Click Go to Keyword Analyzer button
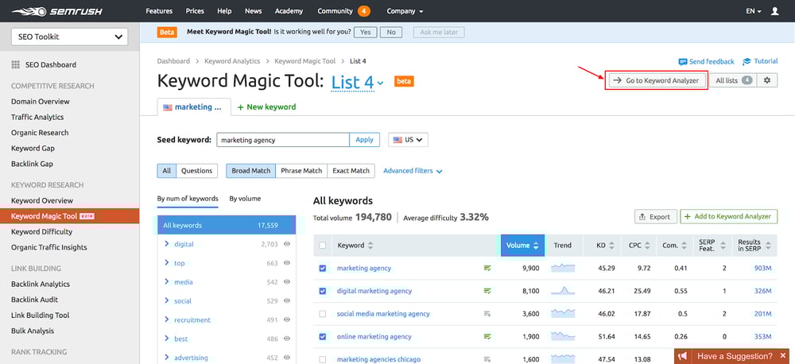Viewport: 795px width, 364px height. (x=656, y=80)
